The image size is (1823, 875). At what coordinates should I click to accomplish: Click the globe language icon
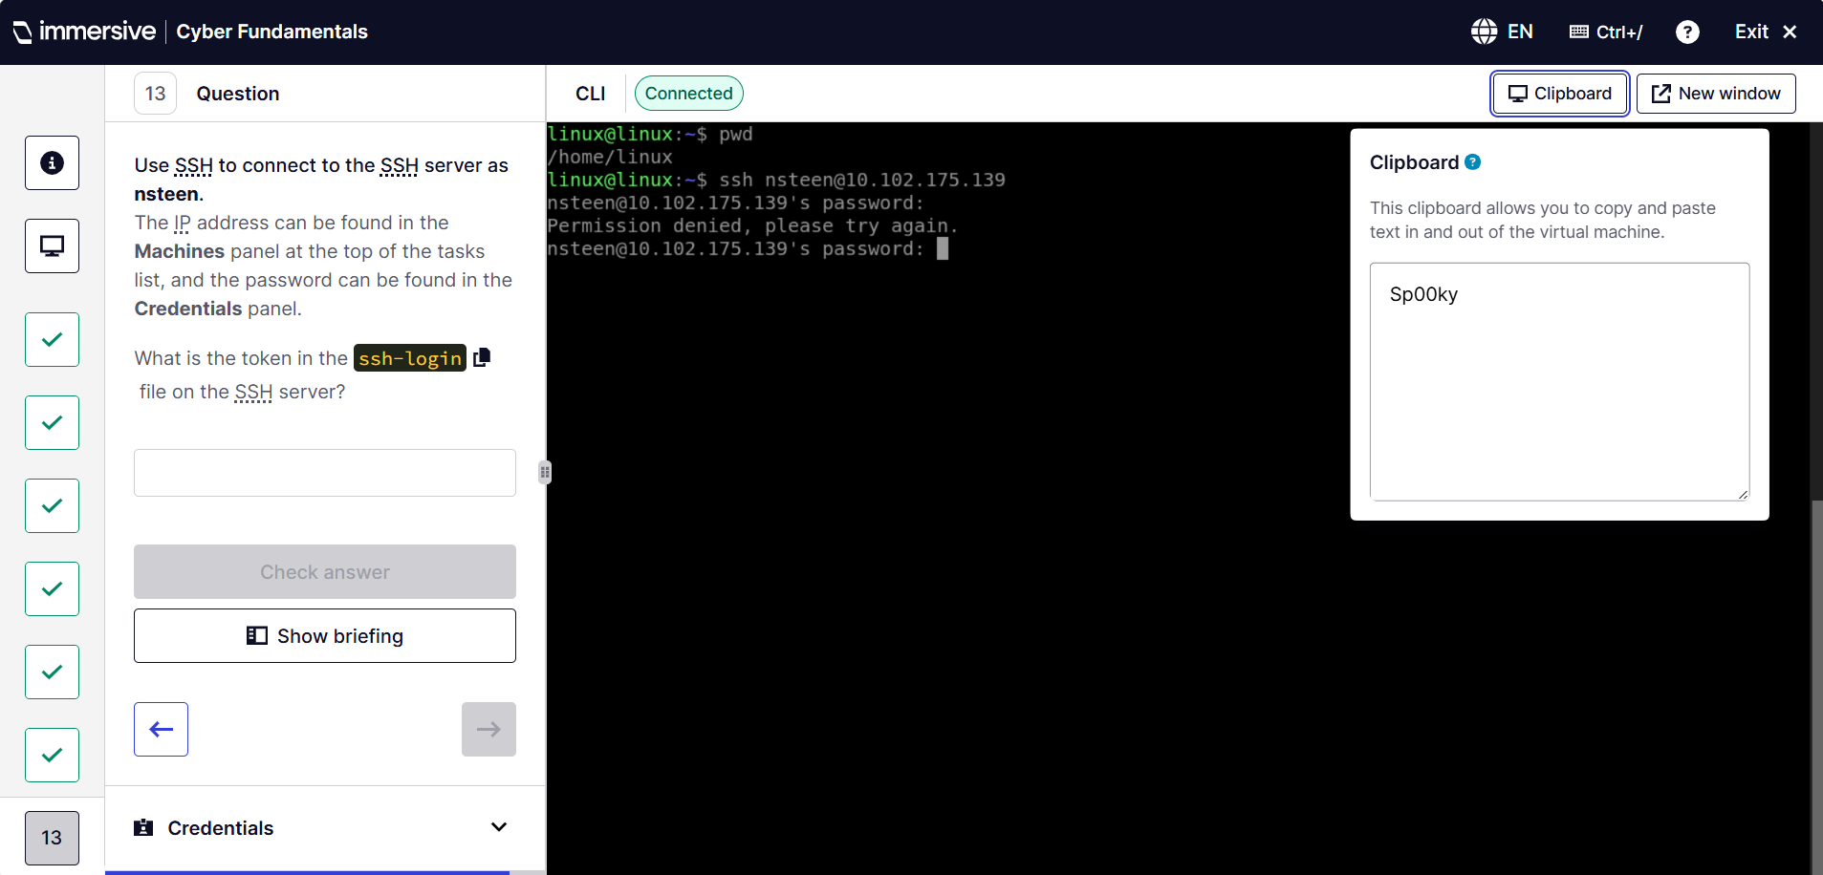coord(1484,31)
